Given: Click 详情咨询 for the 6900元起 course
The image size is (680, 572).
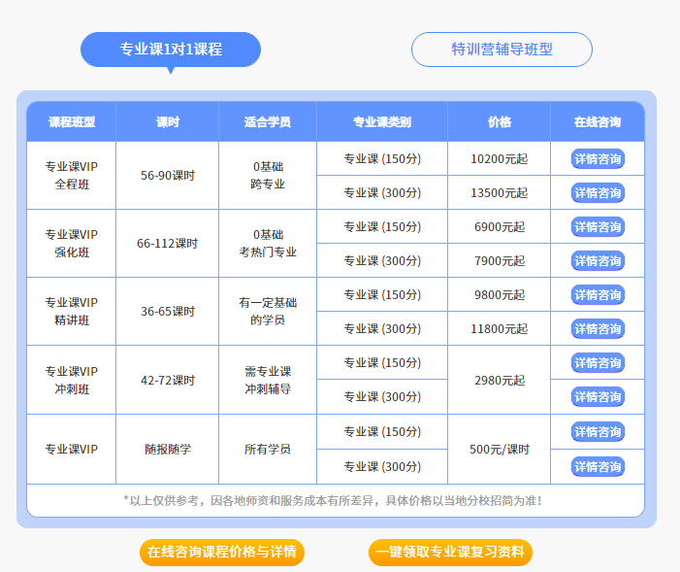Looking at the screenshot, I should tap(598, 226).
